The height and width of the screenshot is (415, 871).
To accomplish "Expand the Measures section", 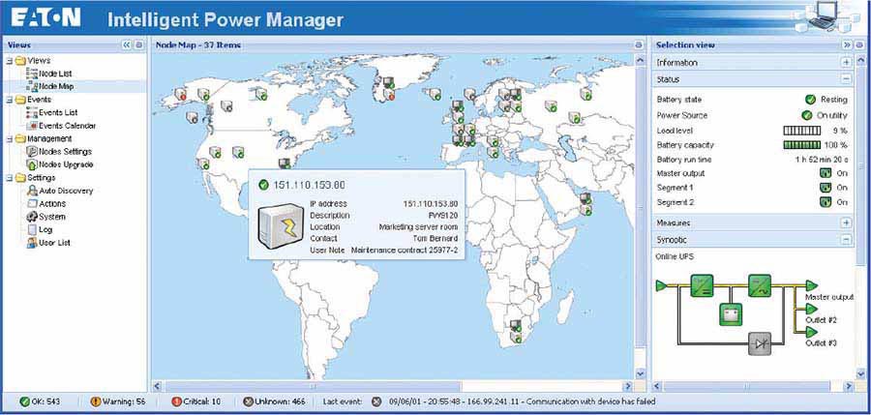I will (x=846, y=222).
